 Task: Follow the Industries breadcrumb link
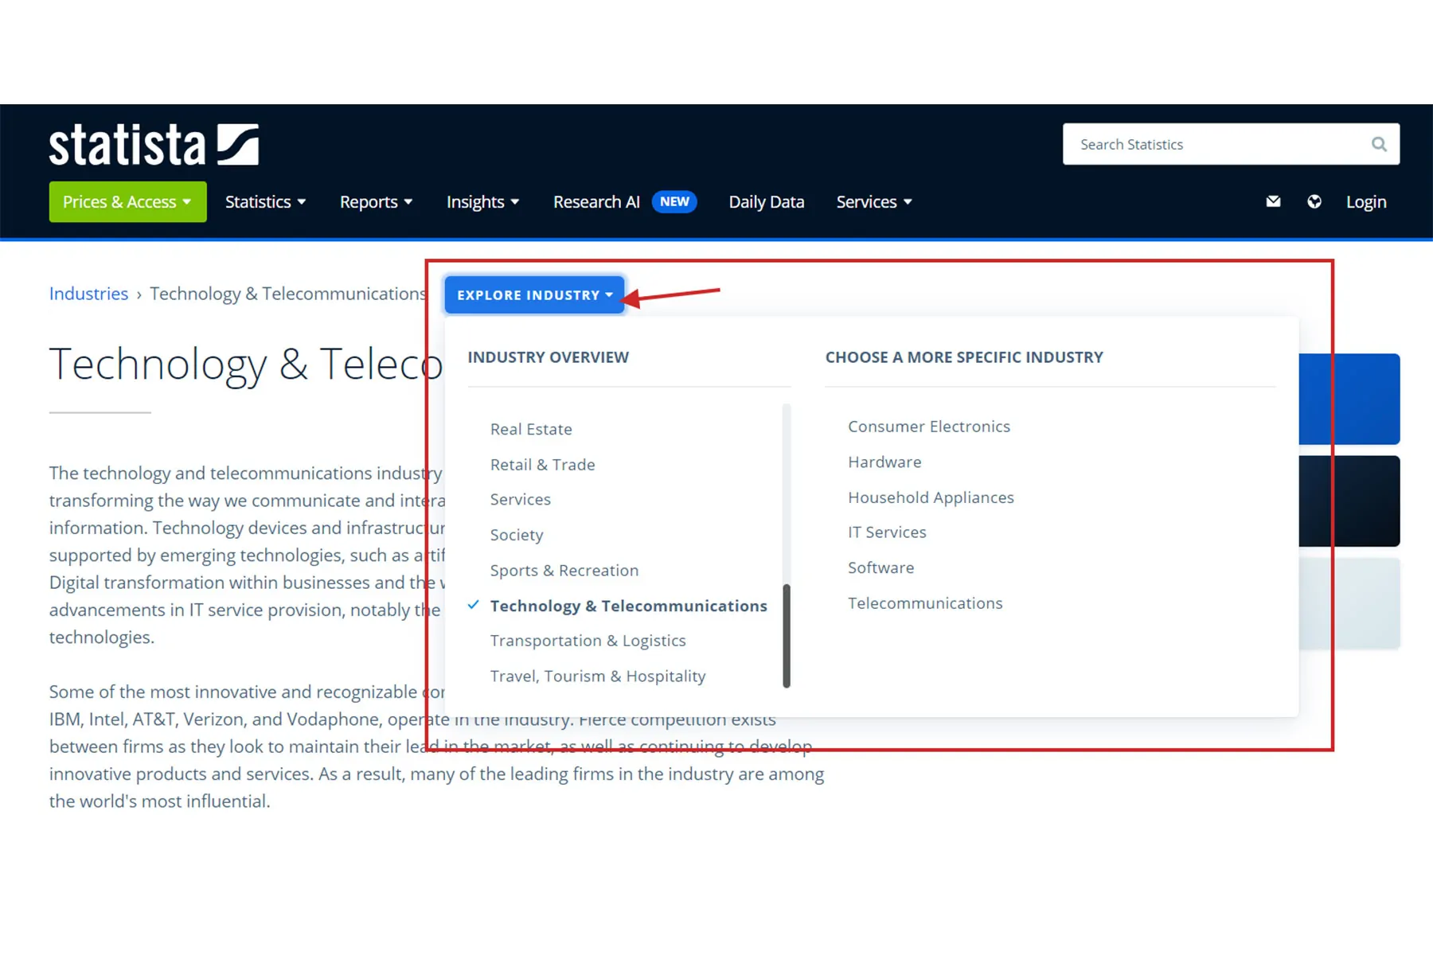click(x=88, y=294)
